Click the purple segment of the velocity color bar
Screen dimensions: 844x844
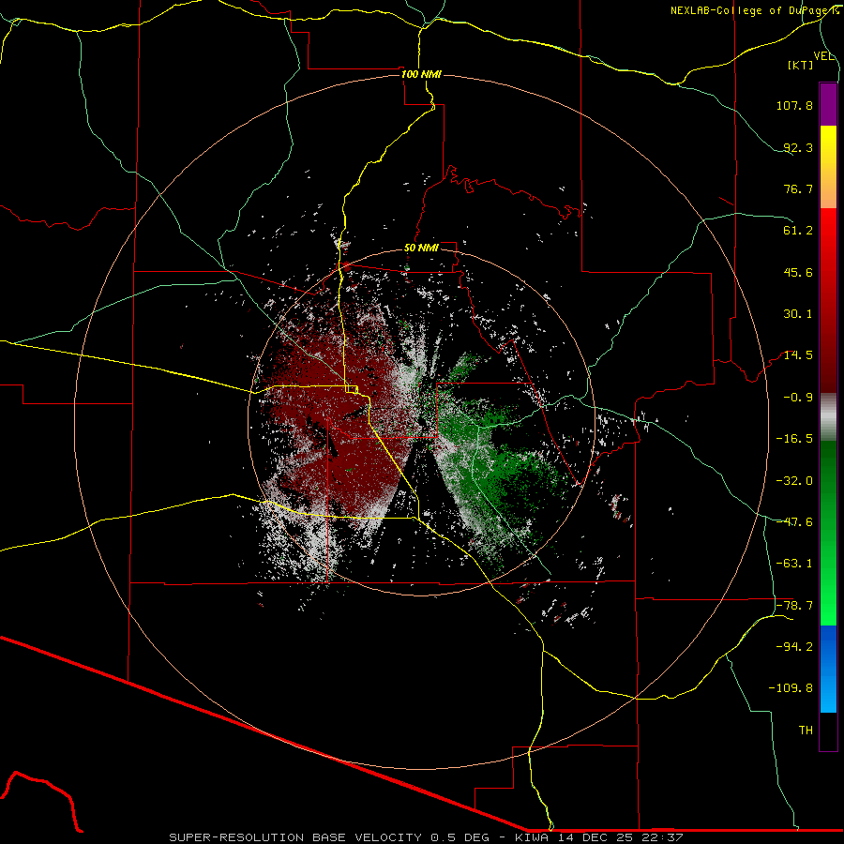tap(828, 104)
